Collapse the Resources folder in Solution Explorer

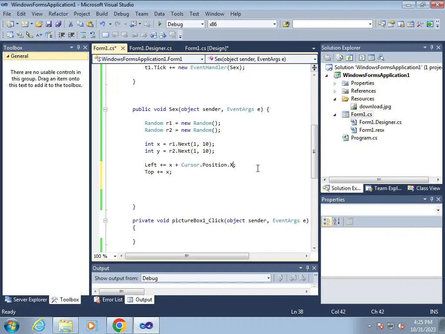tap(335, 99)
